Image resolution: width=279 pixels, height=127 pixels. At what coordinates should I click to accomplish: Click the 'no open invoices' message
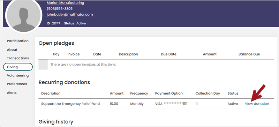83,65
